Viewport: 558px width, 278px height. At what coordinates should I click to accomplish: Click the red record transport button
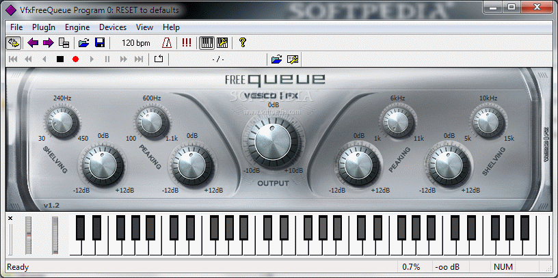click(75, 59)
